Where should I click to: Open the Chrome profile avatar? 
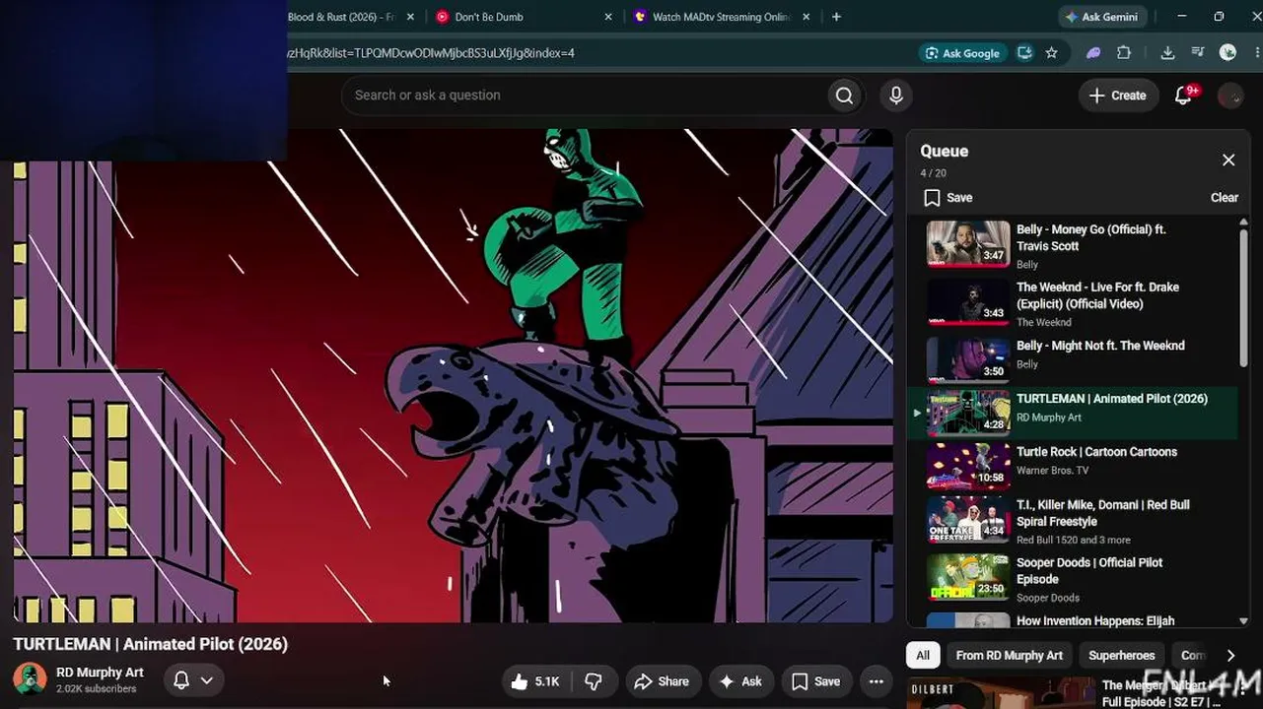pyautogui.click(x=1228, y=53)
